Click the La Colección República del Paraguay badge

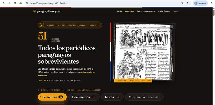(70, 25)
